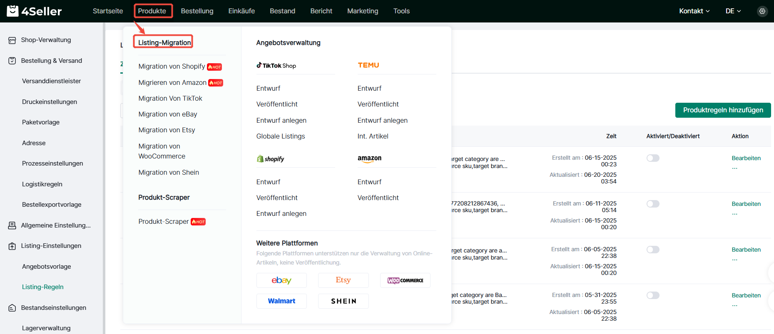Open more actions for 06-15-2025 rule

coord(735,168)
